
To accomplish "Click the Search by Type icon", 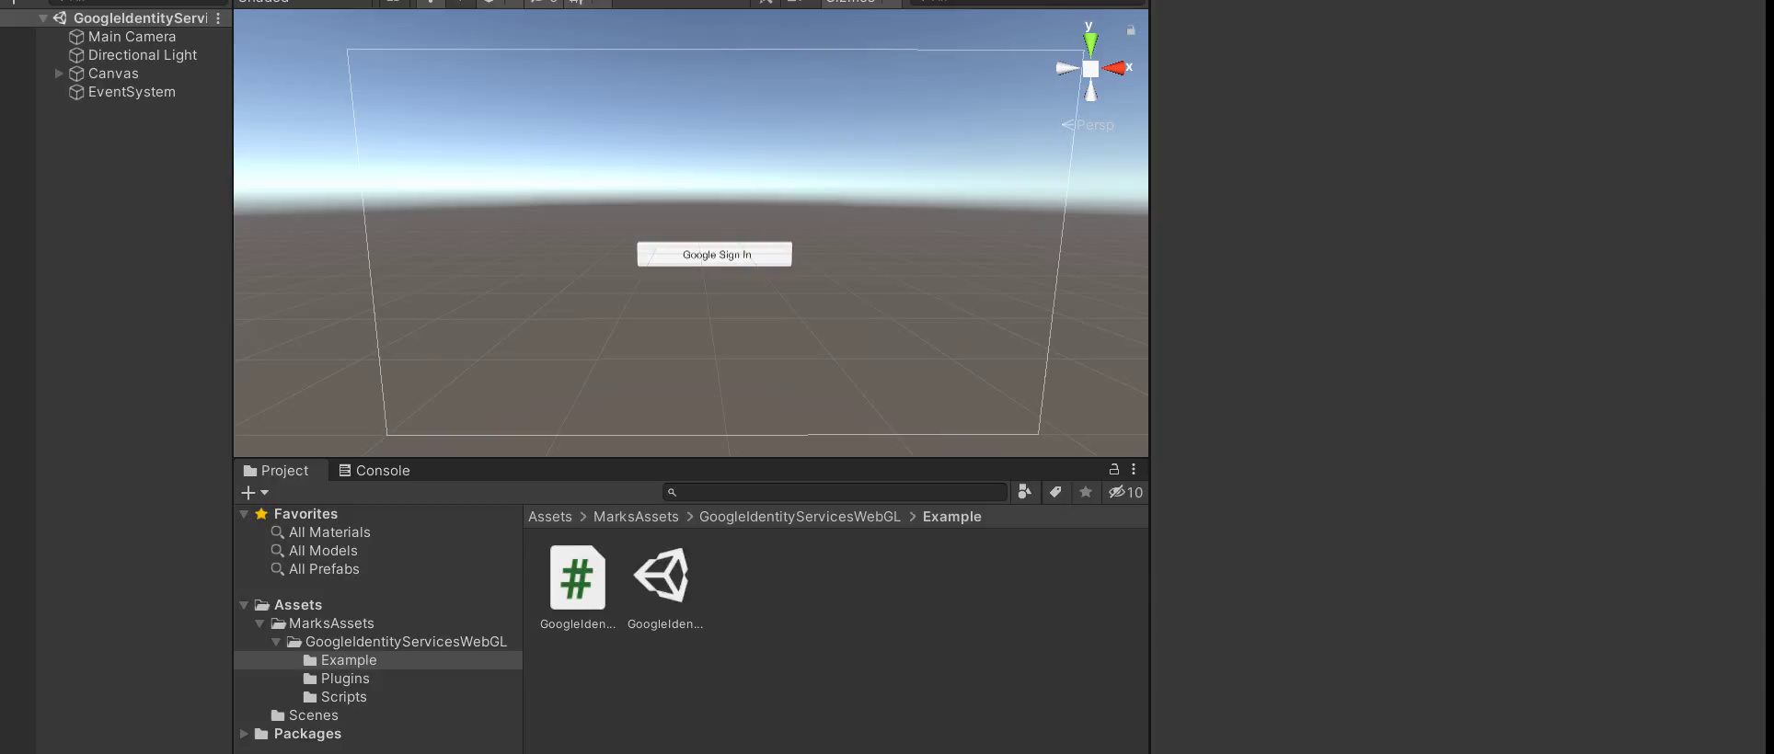I will pos(1024,492).
